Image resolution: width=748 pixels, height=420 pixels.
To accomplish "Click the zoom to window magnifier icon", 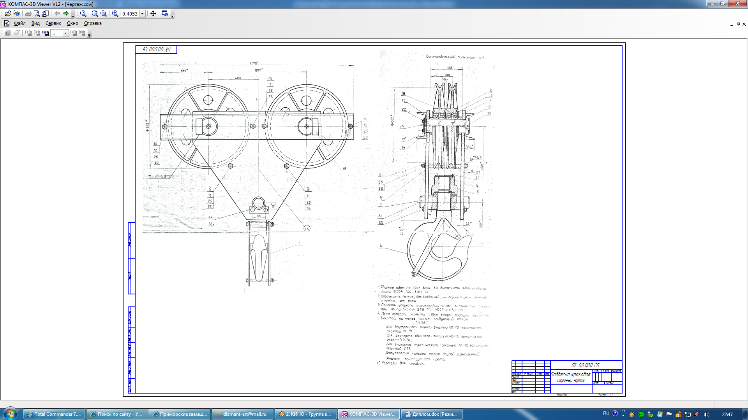I will point(83,14).
